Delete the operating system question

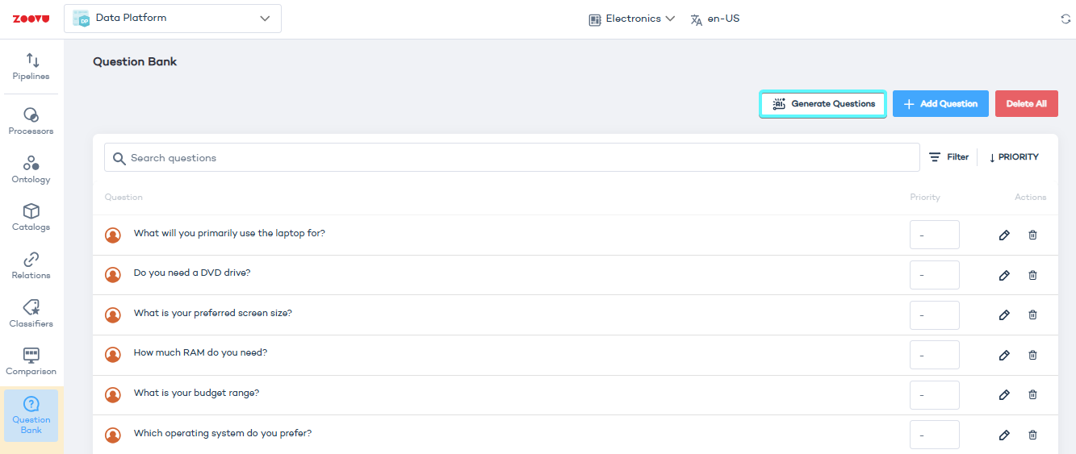point(1032,435)
